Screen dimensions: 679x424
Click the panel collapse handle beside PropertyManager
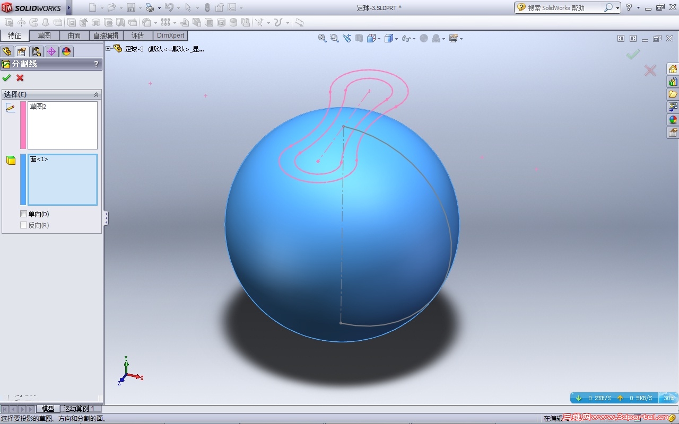pyautogui.click(x=106, y=218)
